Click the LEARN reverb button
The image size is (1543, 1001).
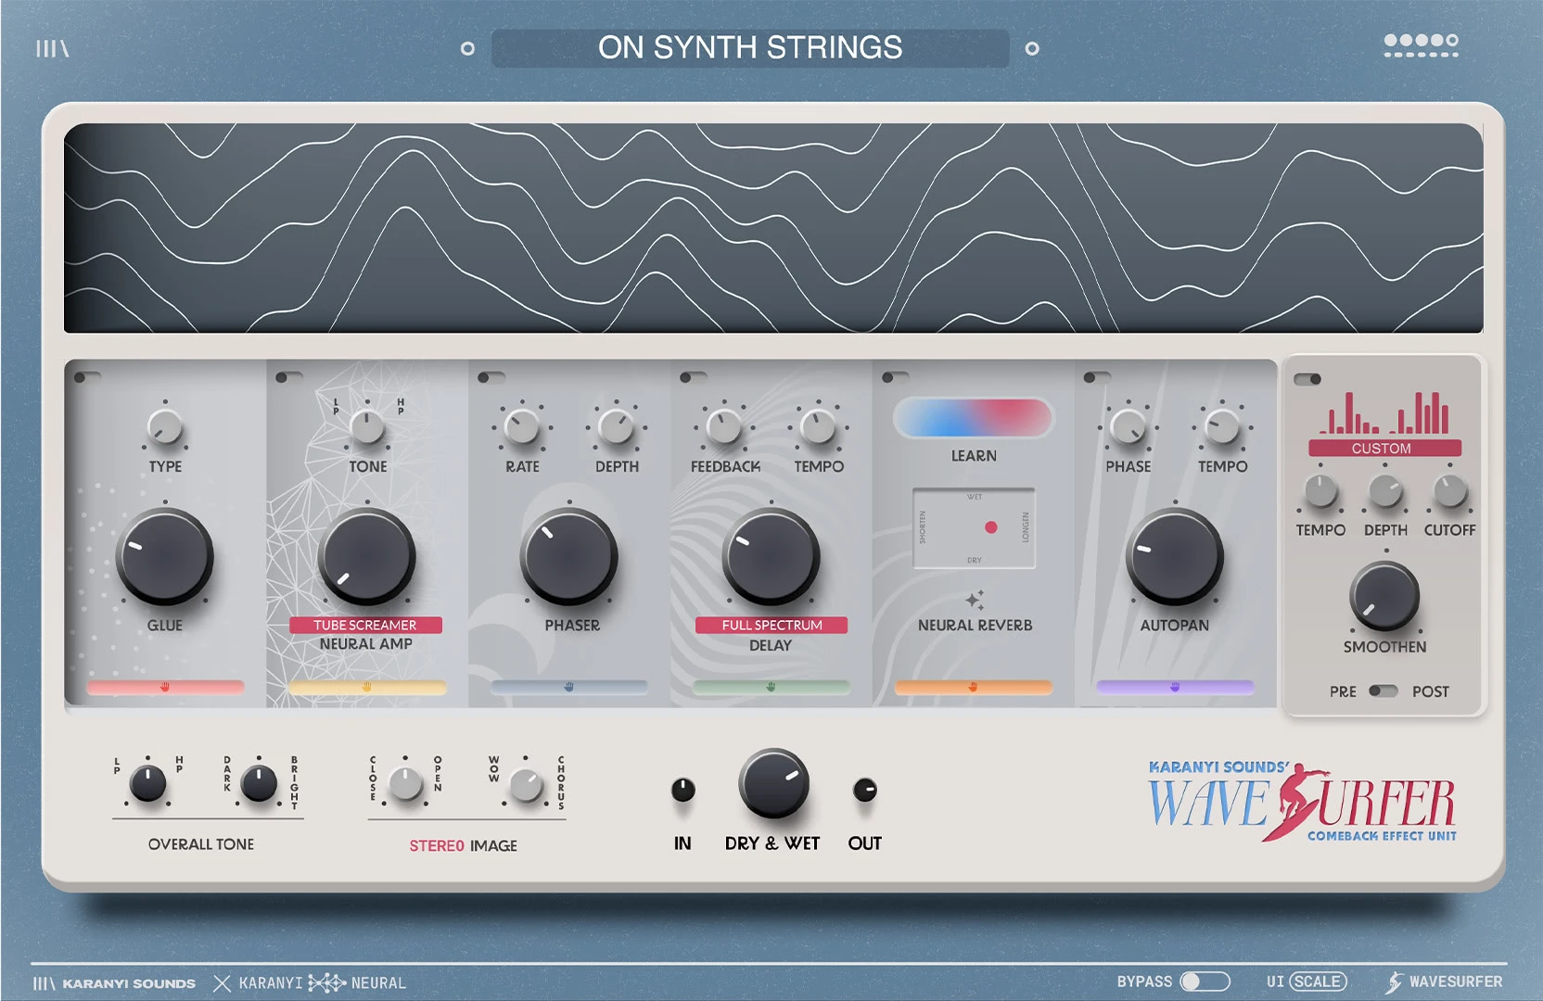pos(974,418)
